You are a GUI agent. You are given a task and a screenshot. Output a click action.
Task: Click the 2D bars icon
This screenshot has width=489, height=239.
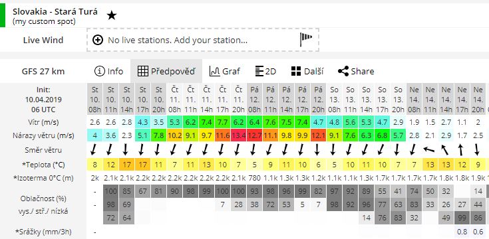[x=259, y=71]
